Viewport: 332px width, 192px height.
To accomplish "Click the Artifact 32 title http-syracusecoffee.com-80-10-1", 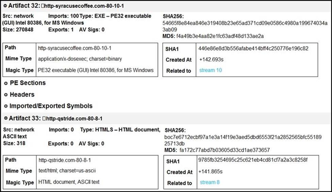I will tap(84, 6).
